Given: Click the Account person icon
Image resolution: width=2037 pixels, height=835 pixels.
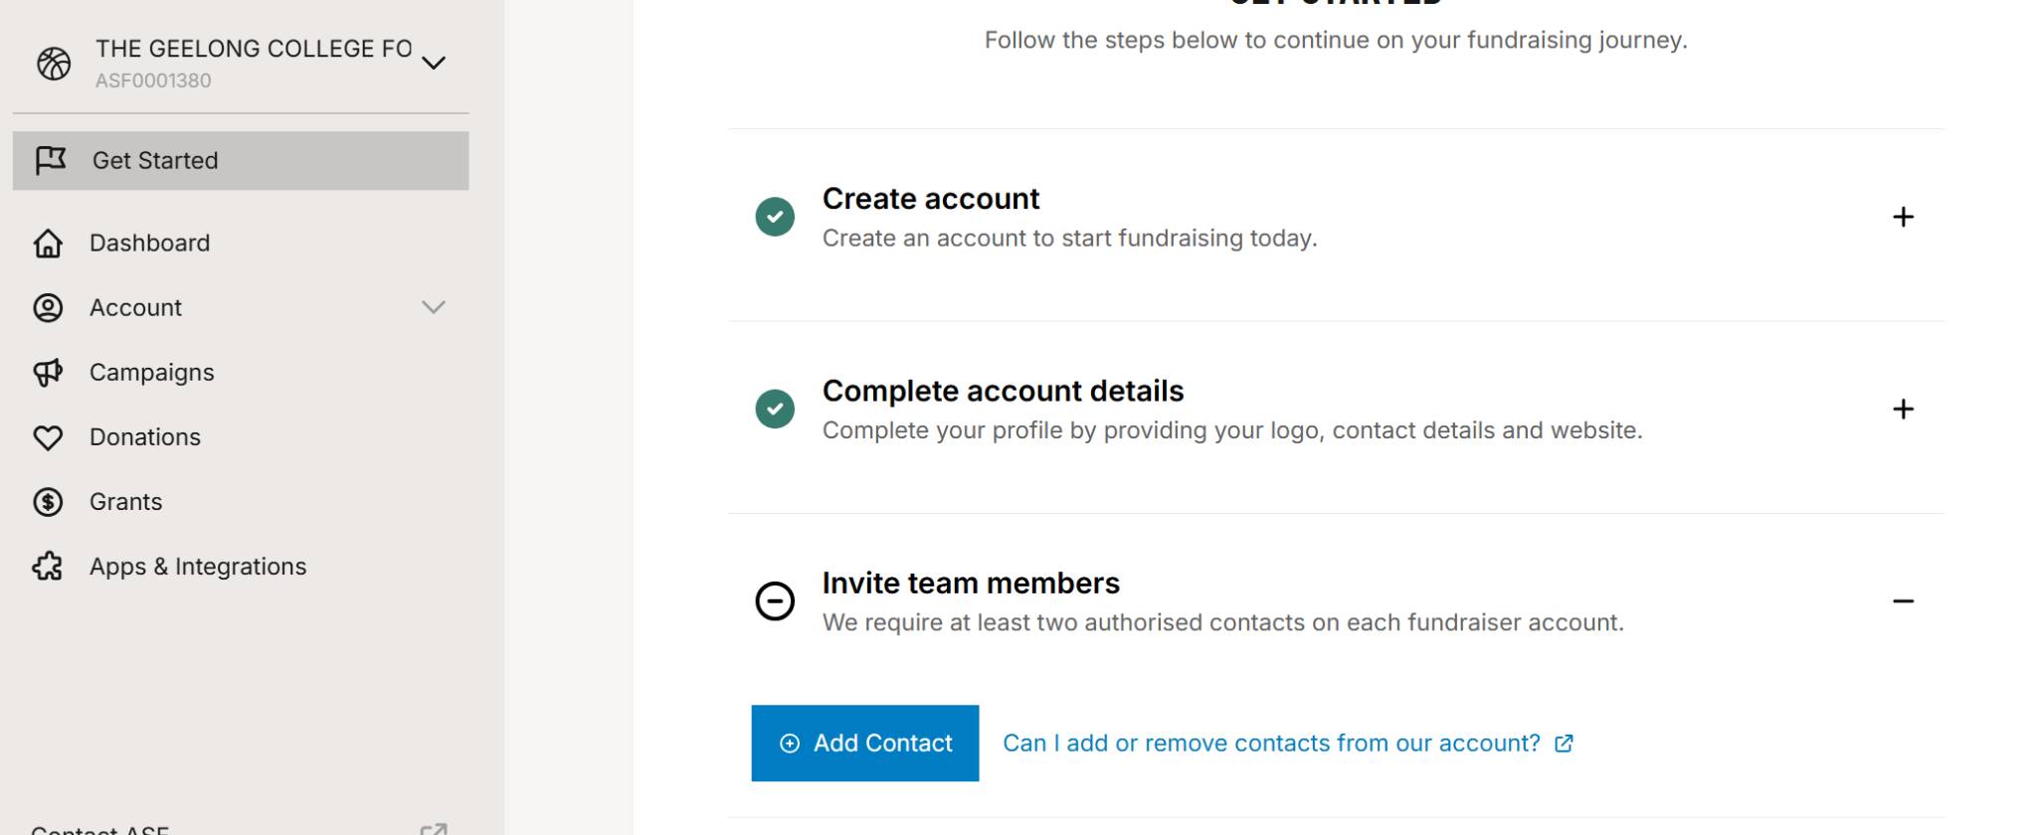Looking at the screenshot, I should [48, 307].
